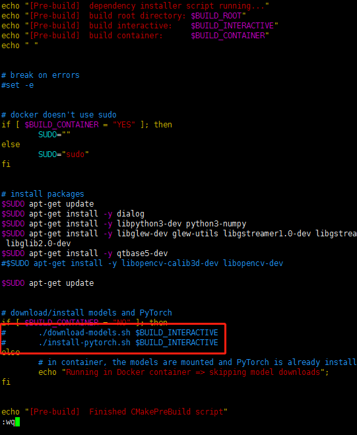Click the '# download/install models and PyTorch' comment
The image size is (357, 435).
click(86, 313)
